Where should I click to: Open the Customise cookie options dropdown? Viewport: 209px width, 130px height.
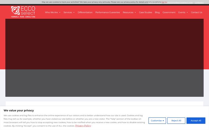pos(157,120)
